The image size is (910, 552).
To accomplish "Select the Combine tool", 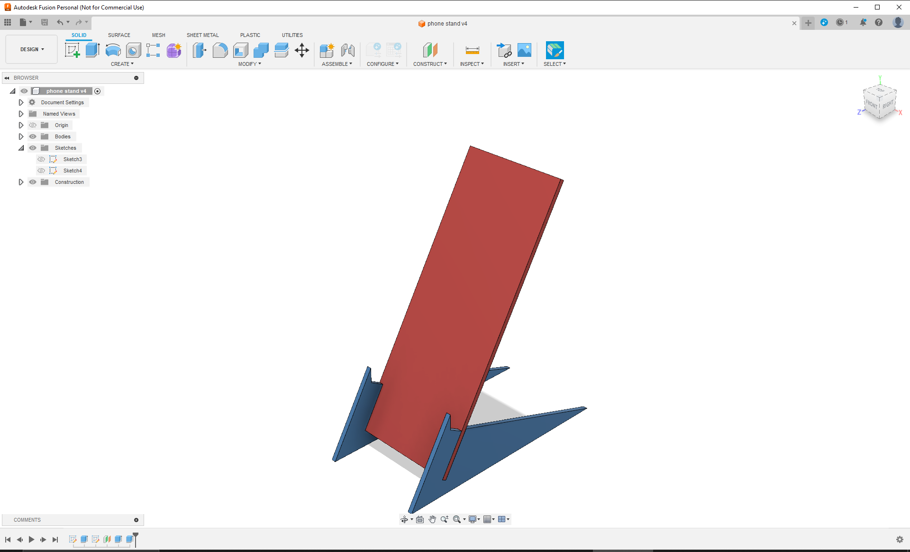I will pyautogui.click(x=261, y=50).
